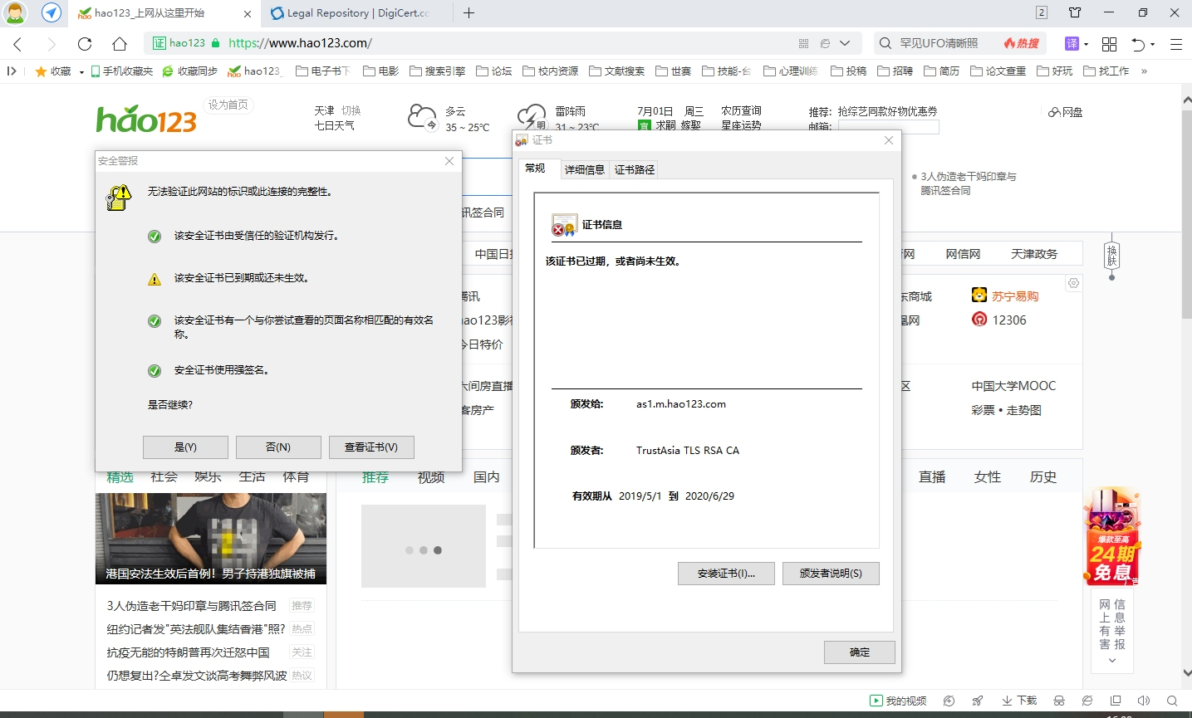Image resolution: width=1192 pixels, height=718 pixels.
Task: Open the skin change shirt icon
Action: [x=1075, y=12]
